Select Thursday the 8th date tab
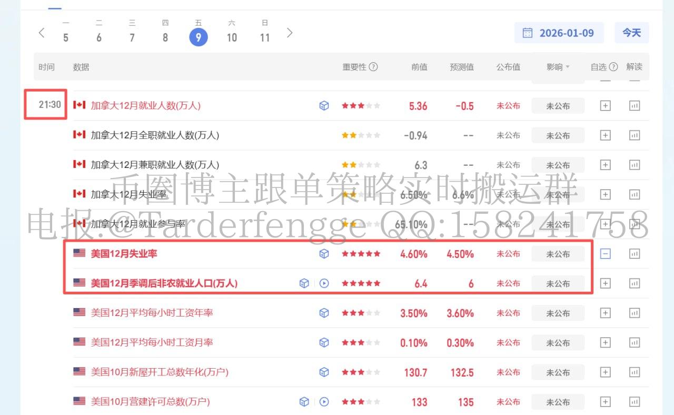The image size is (674, 415). pyautogui.click(x=165, y=33)
